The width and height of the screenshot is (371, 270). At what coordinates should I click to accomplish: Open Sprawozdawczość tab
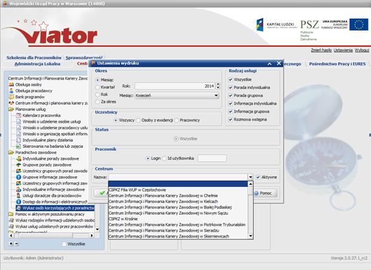84,57
